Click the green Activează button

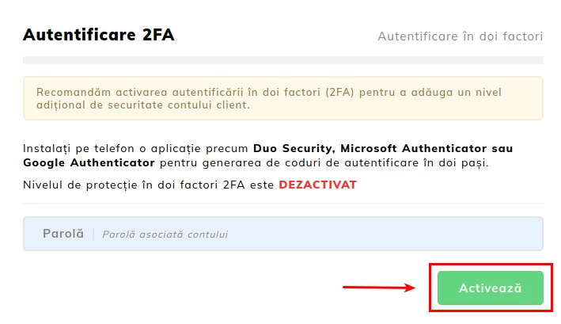coord(490,288)
